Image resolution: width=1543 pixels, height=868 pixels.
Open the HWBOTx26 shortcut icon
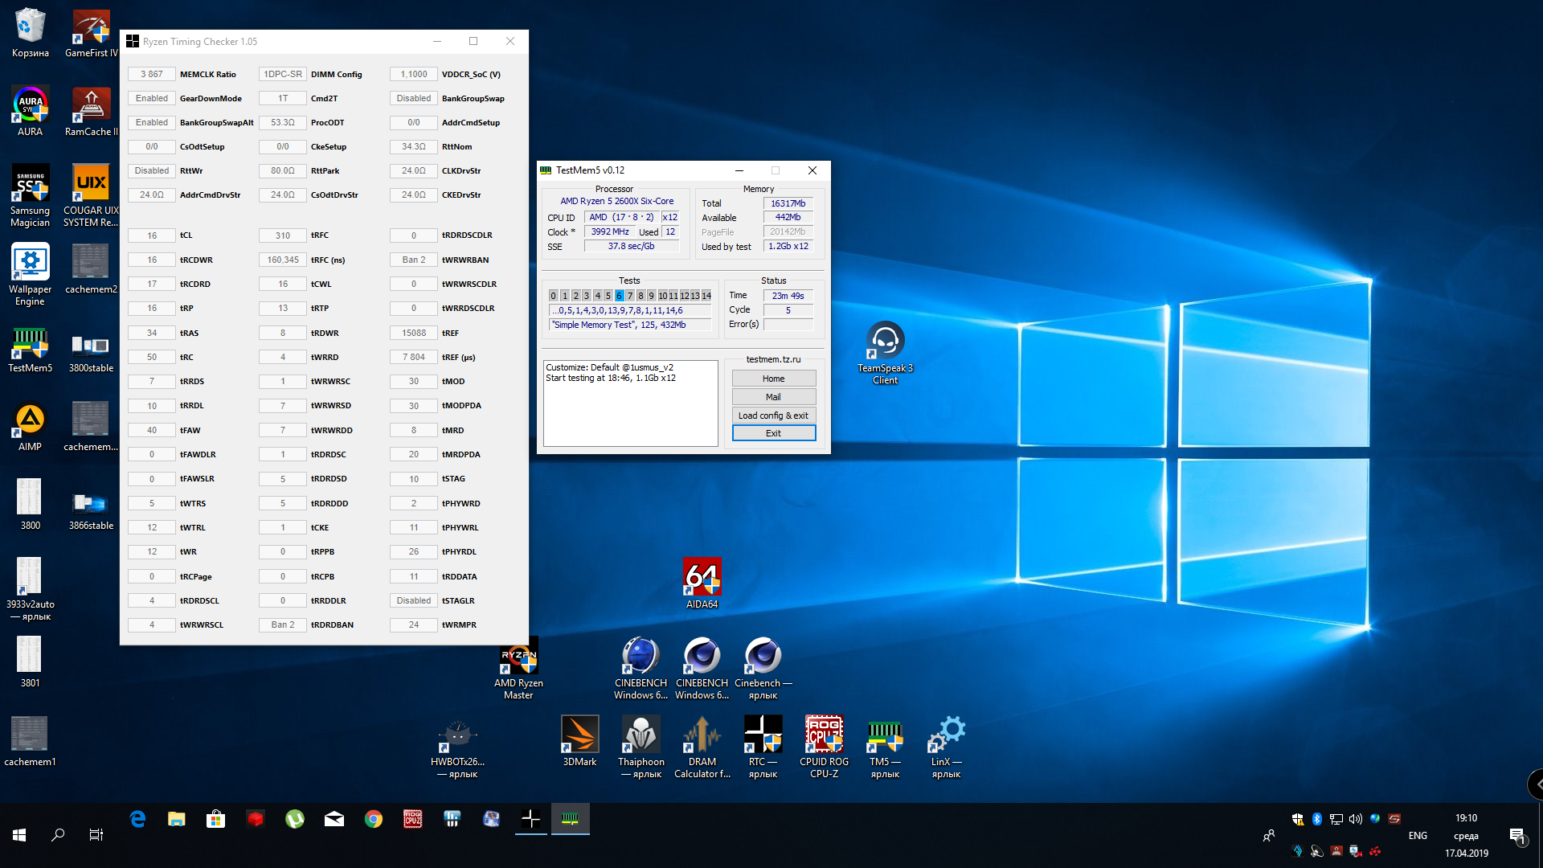[457, 735]
